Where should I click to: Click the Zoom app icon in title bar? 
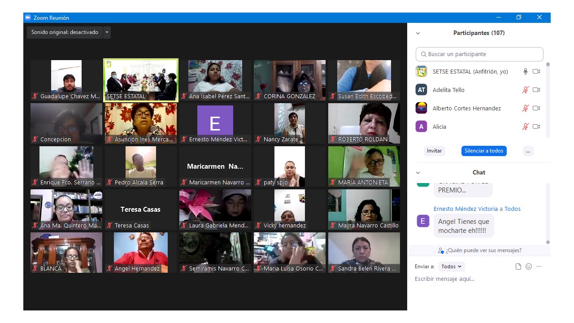pyautogui.click(x=28, y=17)
